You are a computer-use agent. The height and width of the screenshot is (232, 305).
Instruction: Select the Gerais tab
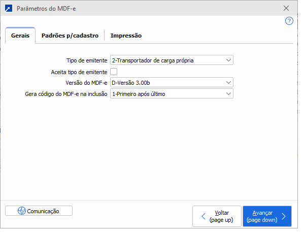point(20,36)
